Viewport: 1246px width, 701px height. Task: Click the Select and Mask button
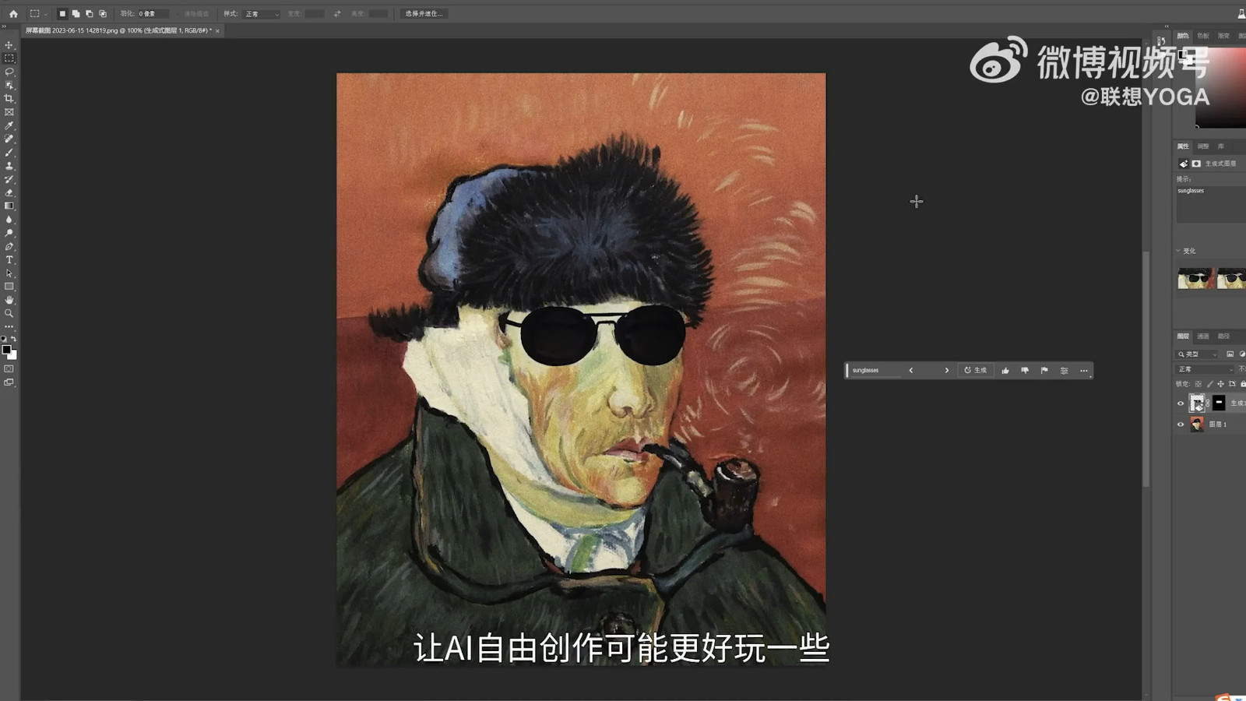tap(424, 13)
